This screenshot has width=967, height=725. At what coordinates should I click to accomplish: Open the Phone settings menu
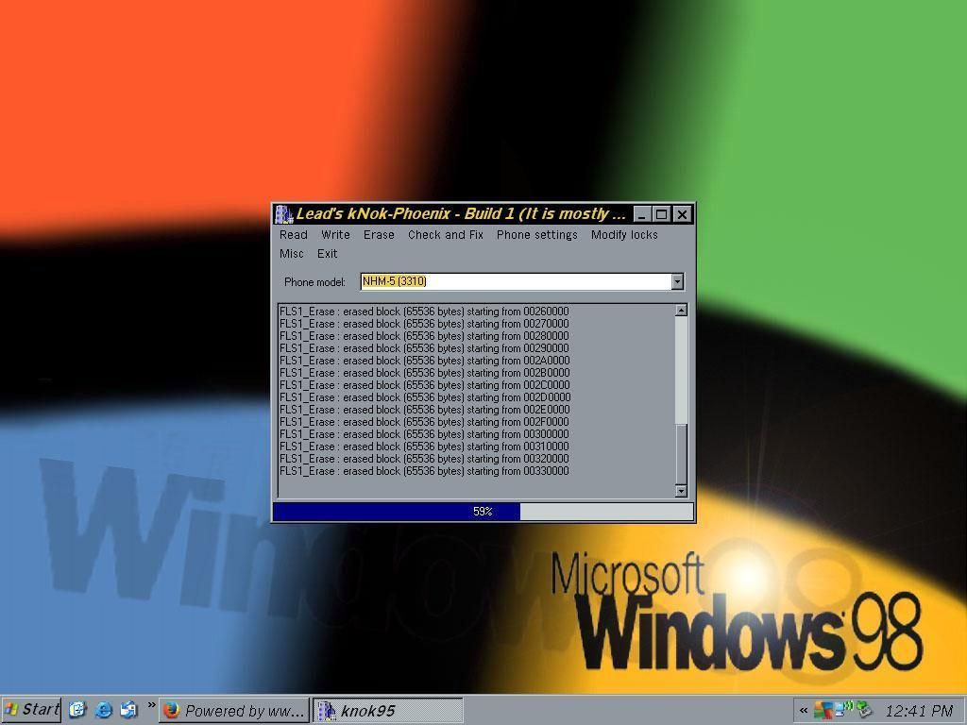[x=536, y=235]
